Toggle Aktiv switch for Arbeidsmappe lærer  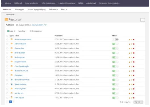point(115,40)
